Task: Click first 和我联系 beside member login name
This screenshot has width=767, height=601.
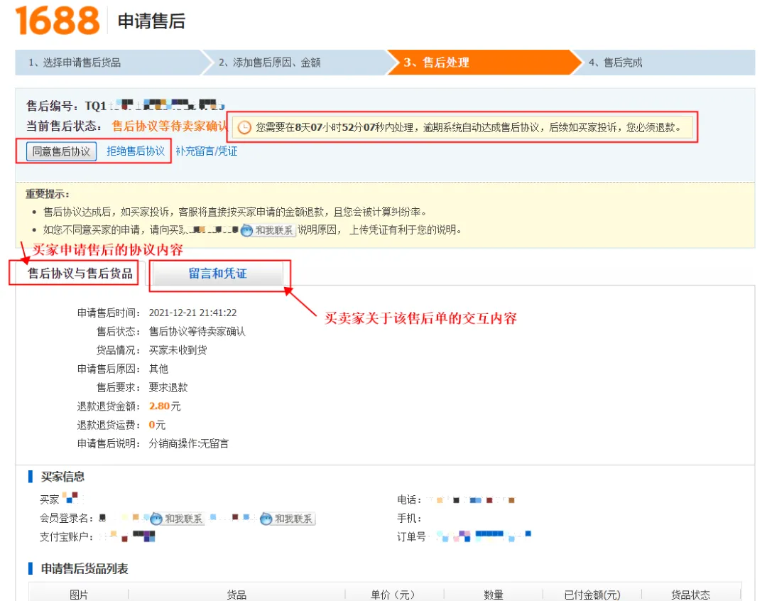Action: click(x=178, y=519)
